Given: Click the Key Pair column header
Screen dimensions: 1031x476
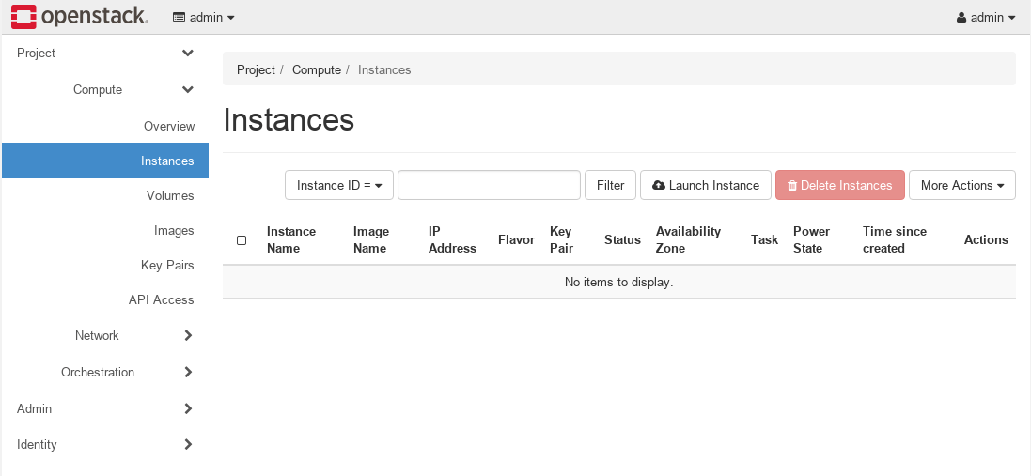Looking at the screenshot, I should tap(561, 239).
